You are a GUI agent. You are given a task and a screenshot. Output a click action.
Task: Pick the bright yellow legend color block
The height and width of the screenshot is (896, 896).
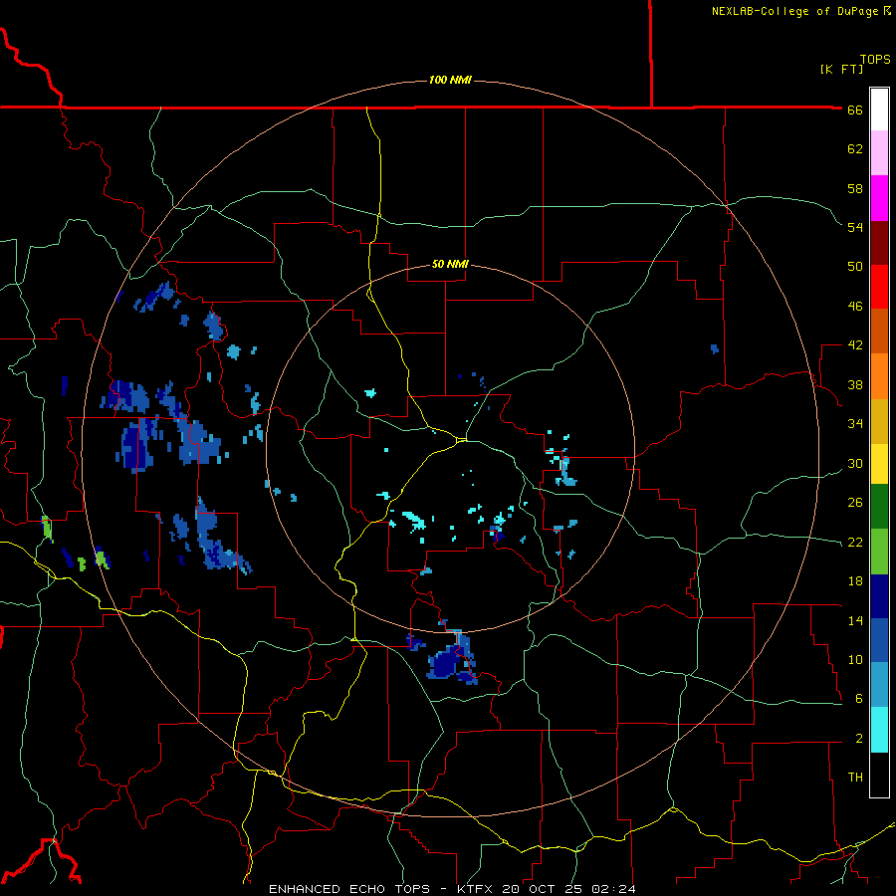tap(879, 464)
